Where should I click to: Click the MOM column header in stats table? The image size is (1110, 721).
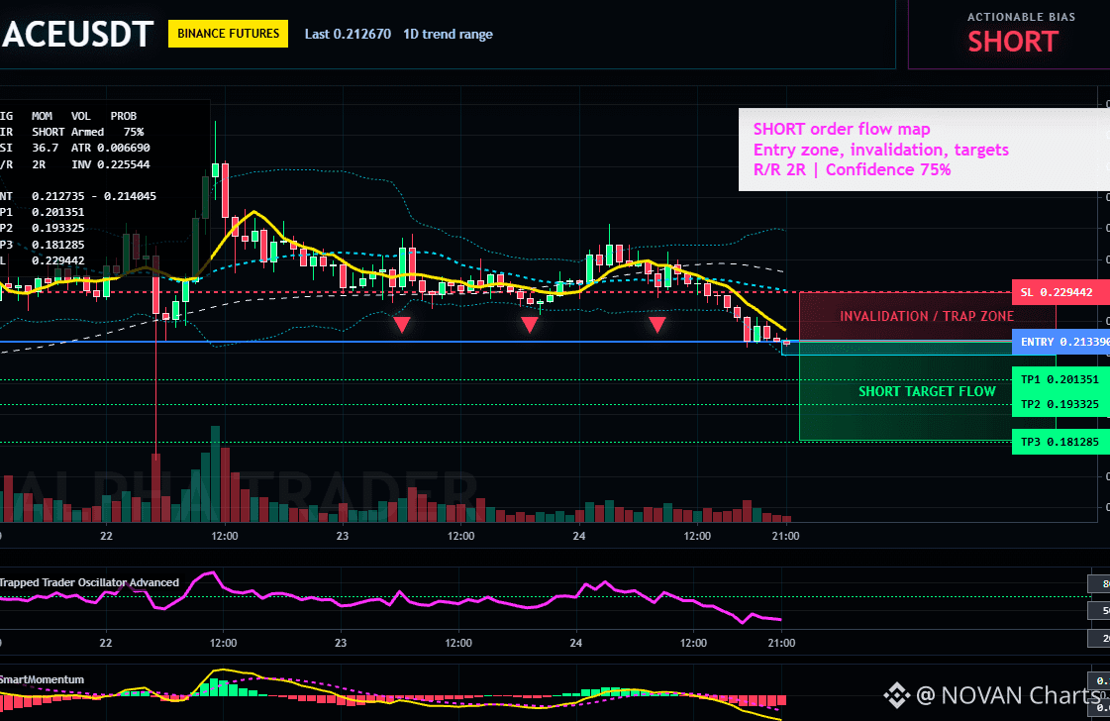pyautogui.click(x=42, y=116)
